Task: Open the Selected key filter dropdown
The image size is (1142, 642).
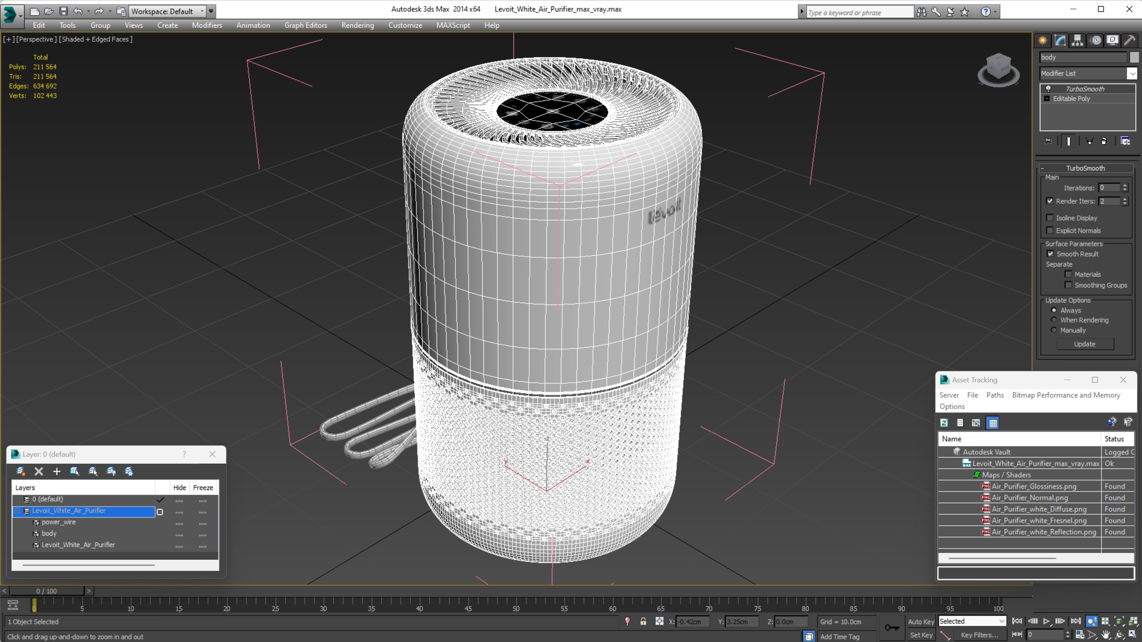Action: [x=972, y=621]
